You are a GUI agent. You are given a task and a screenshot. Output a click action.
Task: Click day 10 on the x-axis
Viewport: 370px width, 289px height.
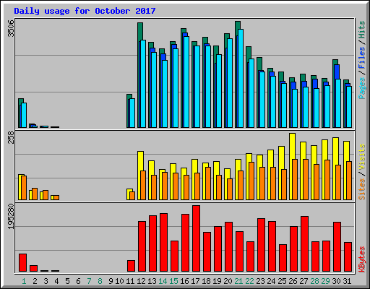[x=119, y=281]
